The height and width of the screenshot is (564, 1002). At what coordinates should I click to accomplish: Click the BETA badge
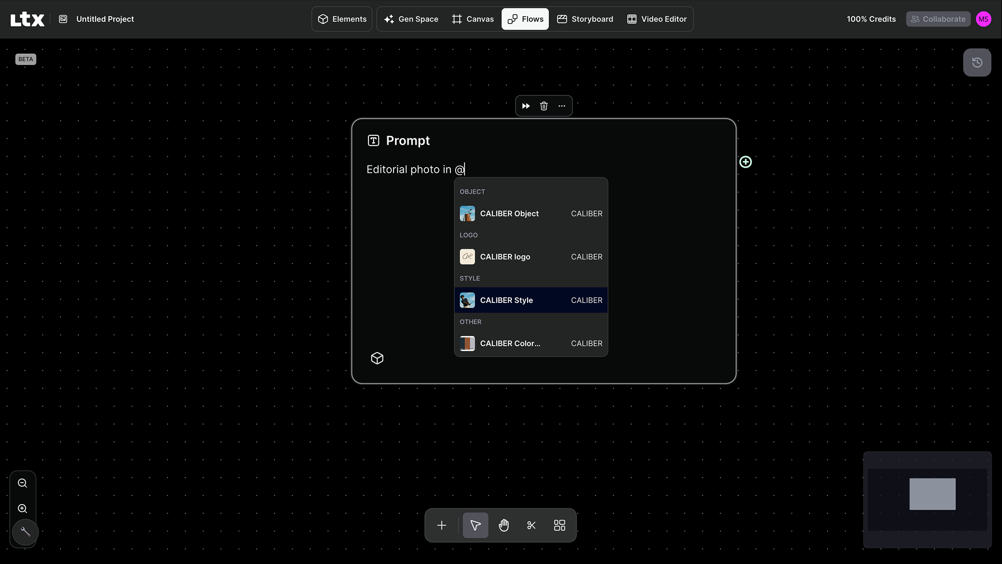tap(26, 59)
